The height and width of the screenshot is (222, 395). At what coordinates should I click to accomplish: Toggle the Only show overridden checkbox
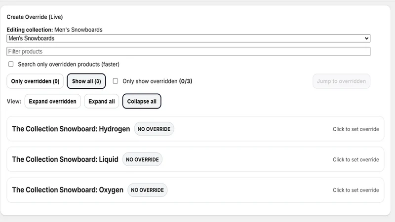[x=116, y=81]
